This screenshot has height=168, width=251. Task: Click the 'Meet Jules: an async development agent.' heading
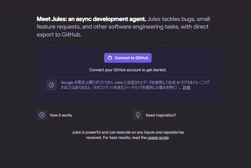click(x=91, y=19)
